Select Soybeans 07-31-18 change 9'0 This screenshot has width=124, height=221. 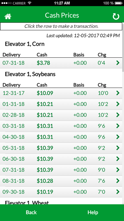tap(102, 170)
